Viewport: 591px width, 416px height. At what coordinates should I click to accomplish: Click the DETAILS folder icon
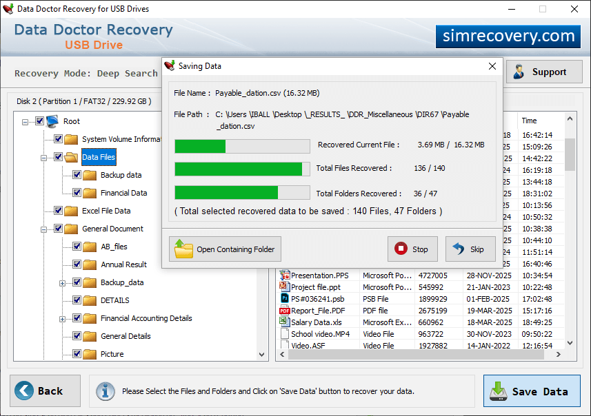coord(90,300)
